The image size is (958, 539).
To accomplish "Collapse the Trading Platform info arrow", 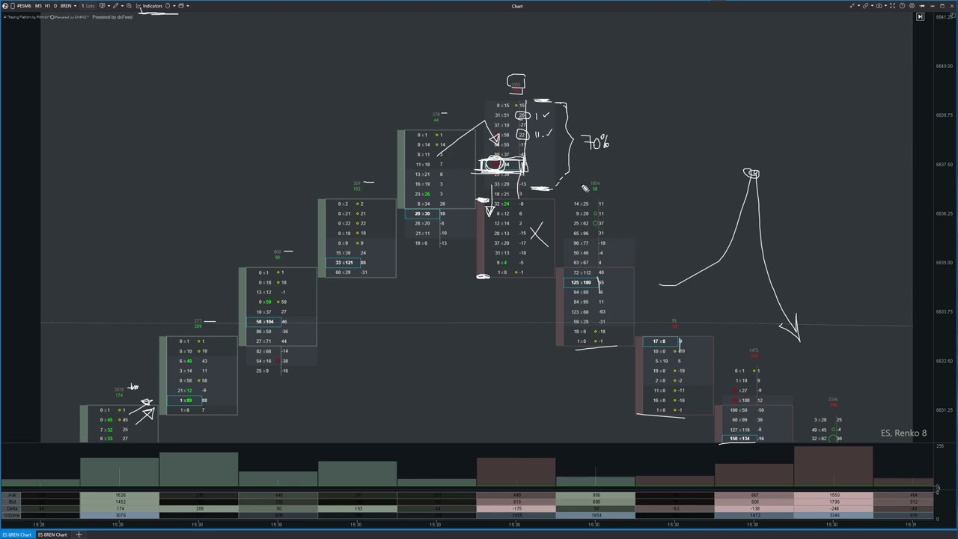I will [x=4, y=17].
